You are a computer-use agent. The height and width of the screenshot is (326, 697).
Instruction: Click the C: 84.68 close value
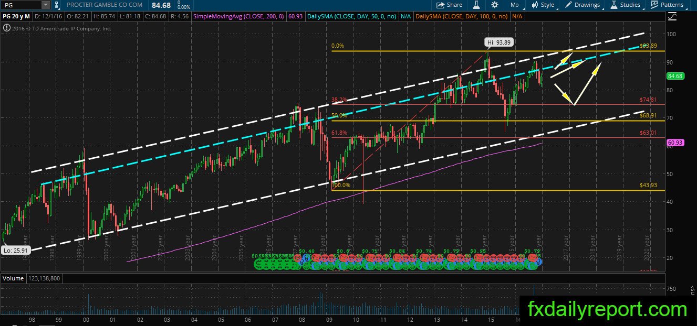click(x=157, y=17)
